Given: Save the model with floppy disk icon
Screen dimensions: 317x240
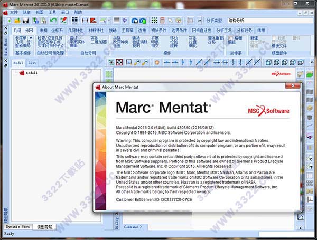Looking at the screenshot, I should coord(26,21).
